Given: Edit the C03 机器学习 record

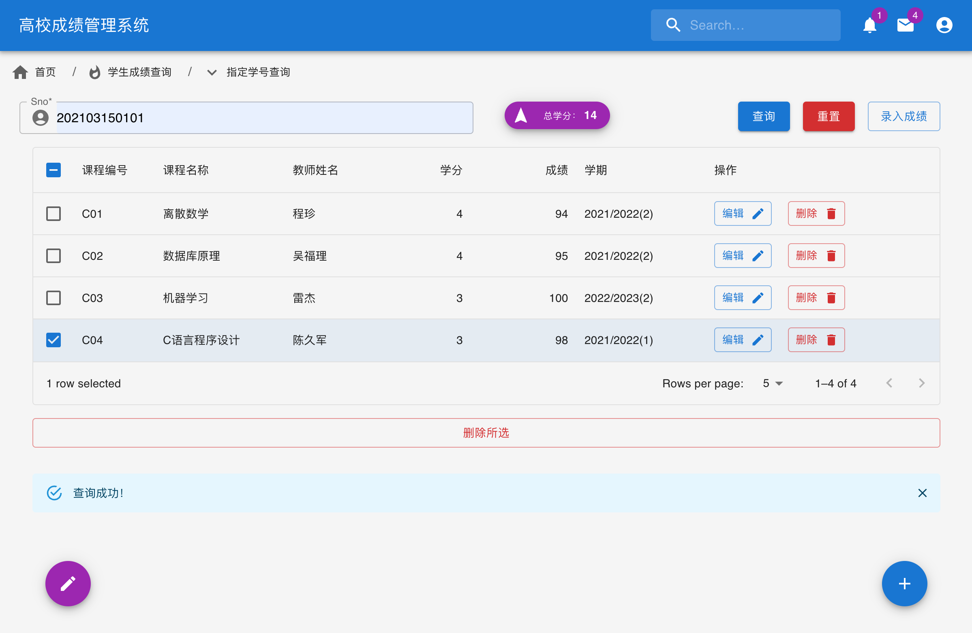Looking at the screenshot, I should (742, 298).
